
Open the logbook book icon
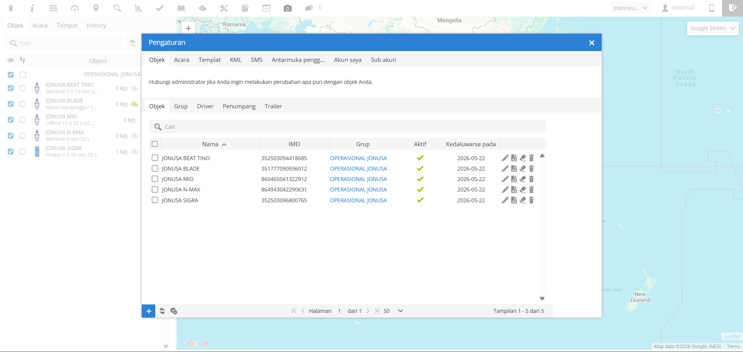click(x=181, y=8)
